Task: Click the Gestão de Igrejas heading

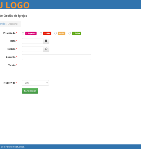Action: [x=13, y=16]
